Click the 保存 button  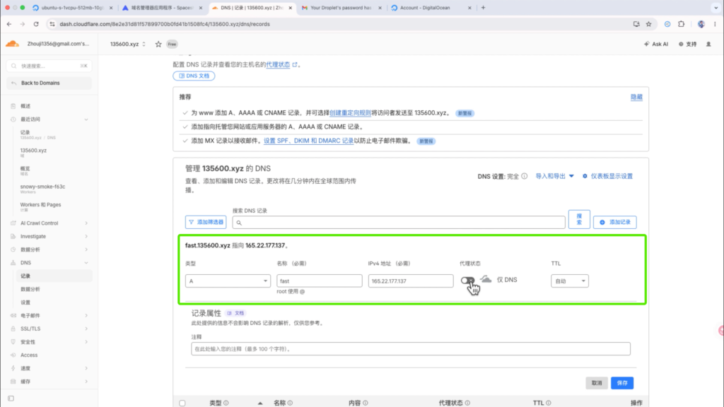622,383
